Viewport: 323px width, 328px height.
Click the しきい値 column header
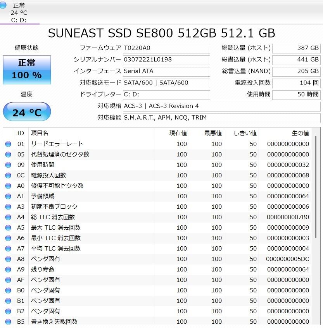pos(245,133)
